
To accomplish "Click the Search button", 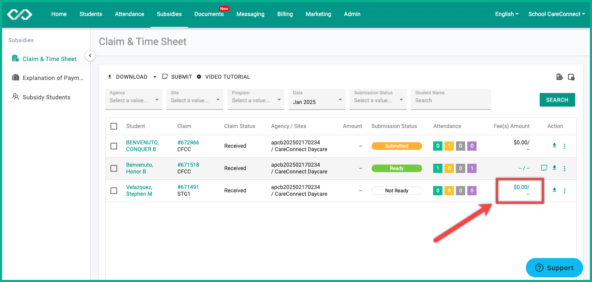I will pos(557,100).
